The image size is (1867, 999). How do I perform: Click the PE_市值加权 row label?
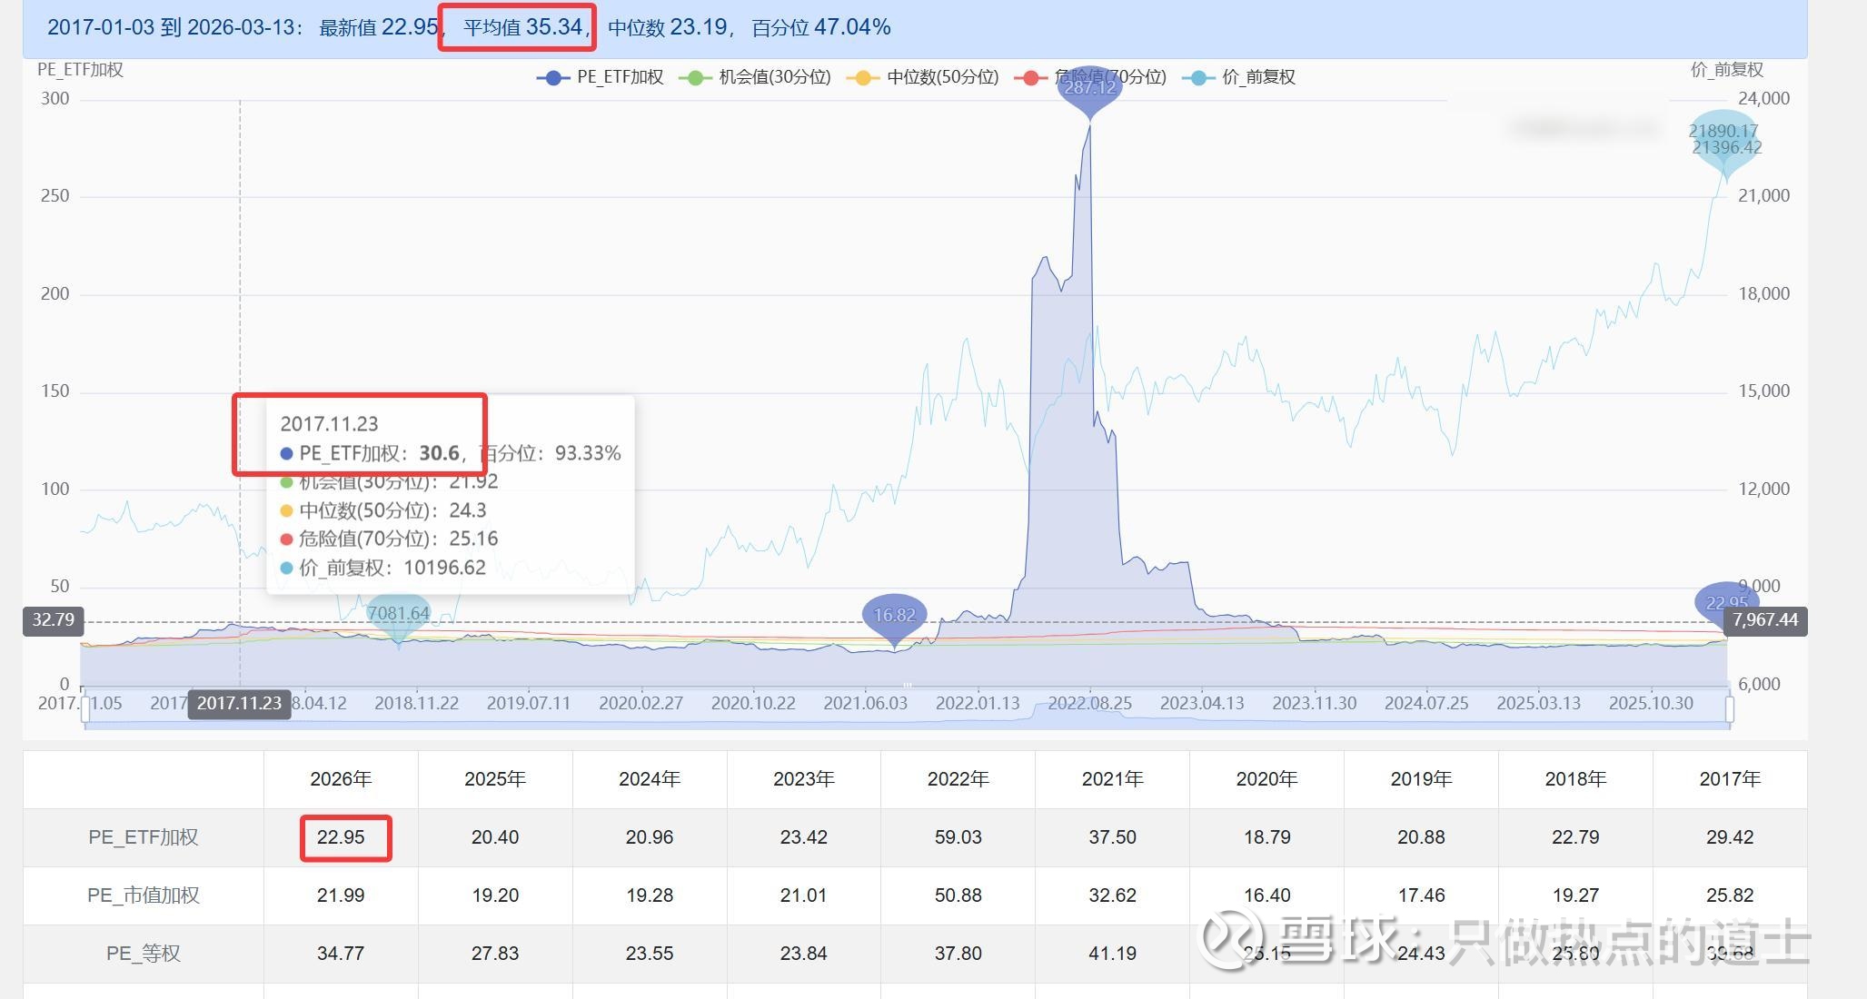point(143,895)
